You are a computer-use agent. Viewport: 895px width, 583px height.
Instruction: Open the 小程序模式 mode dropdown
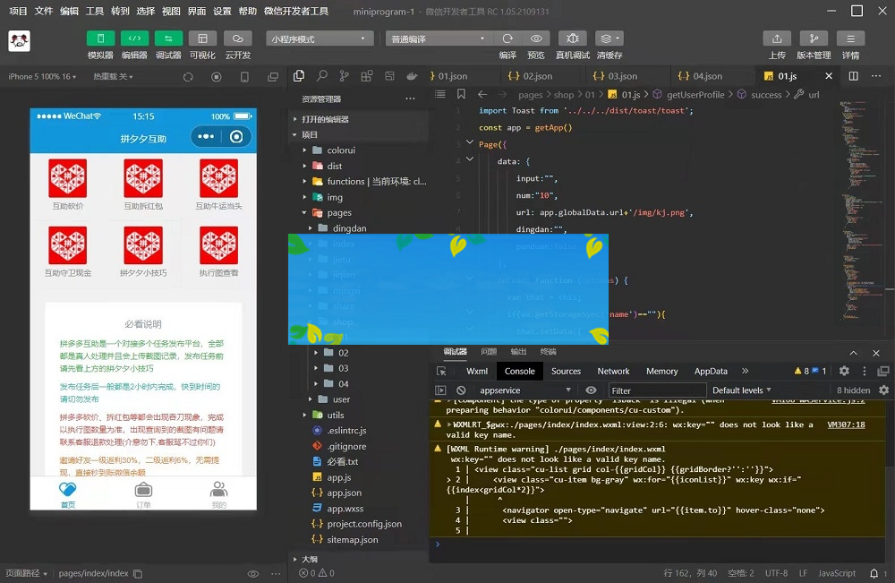(x=320, y=39)
